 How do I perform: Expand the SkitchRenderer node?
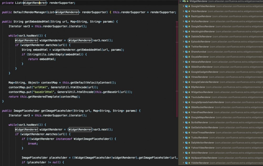pos(183,152)
